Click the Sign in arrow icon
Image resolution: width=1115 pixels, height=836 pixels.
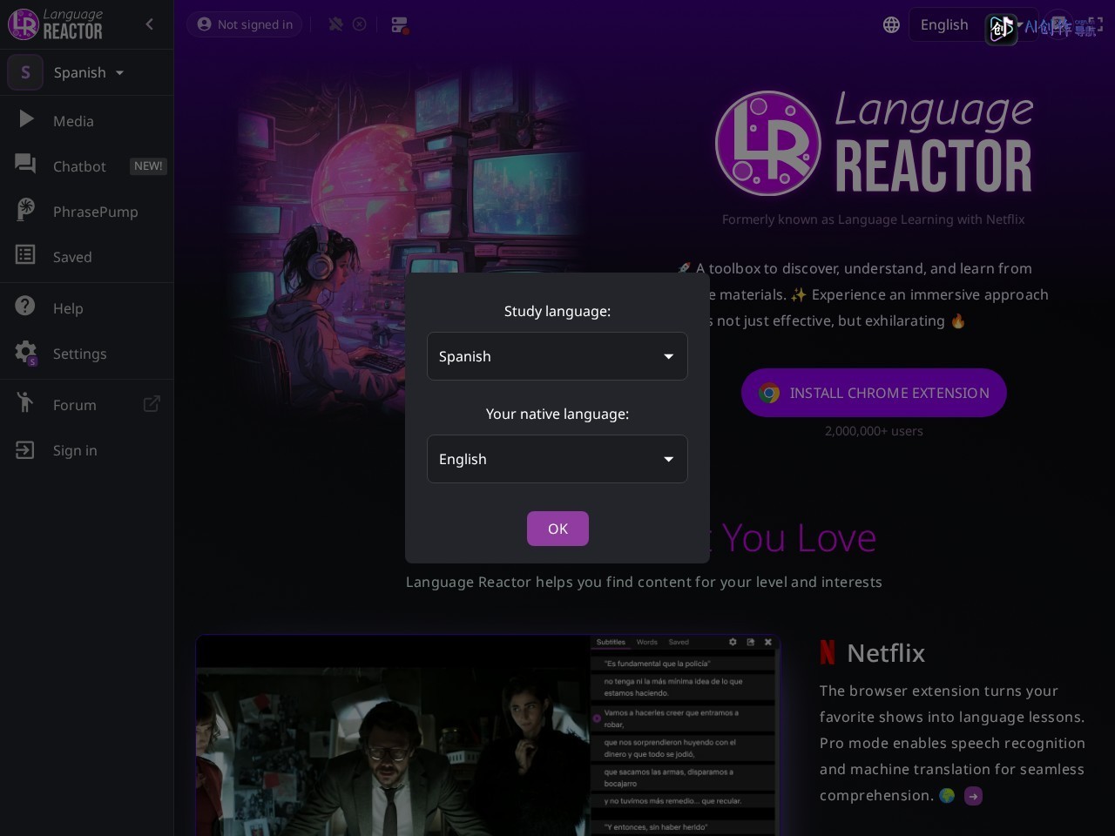[x=25, y=449]
